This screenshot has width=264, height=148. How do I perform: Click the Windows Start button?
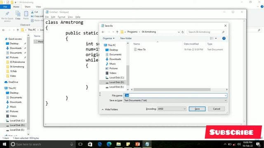[x=5, y=144]
